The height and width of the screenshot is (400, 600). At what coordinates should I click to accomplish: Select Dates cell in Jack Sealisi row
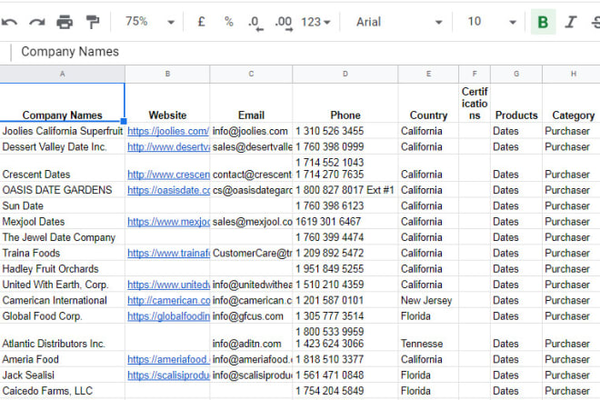click(x=516, y=375)
